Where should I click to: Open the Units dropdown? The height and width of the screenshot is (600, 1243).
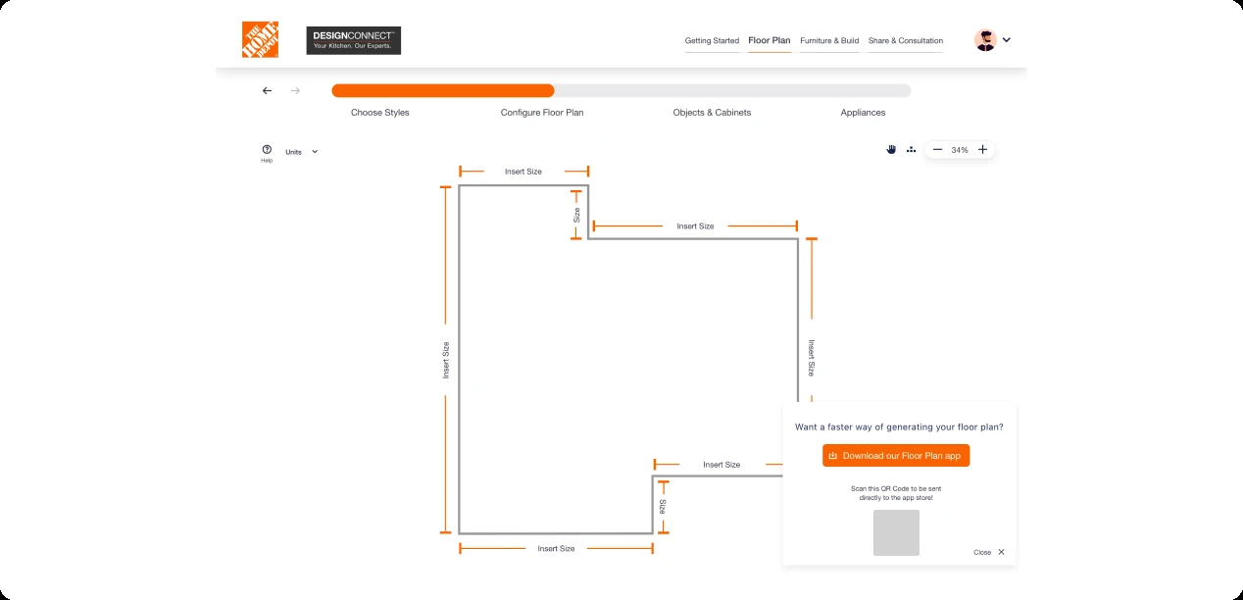pyautogui.click(x=302, y=152)
